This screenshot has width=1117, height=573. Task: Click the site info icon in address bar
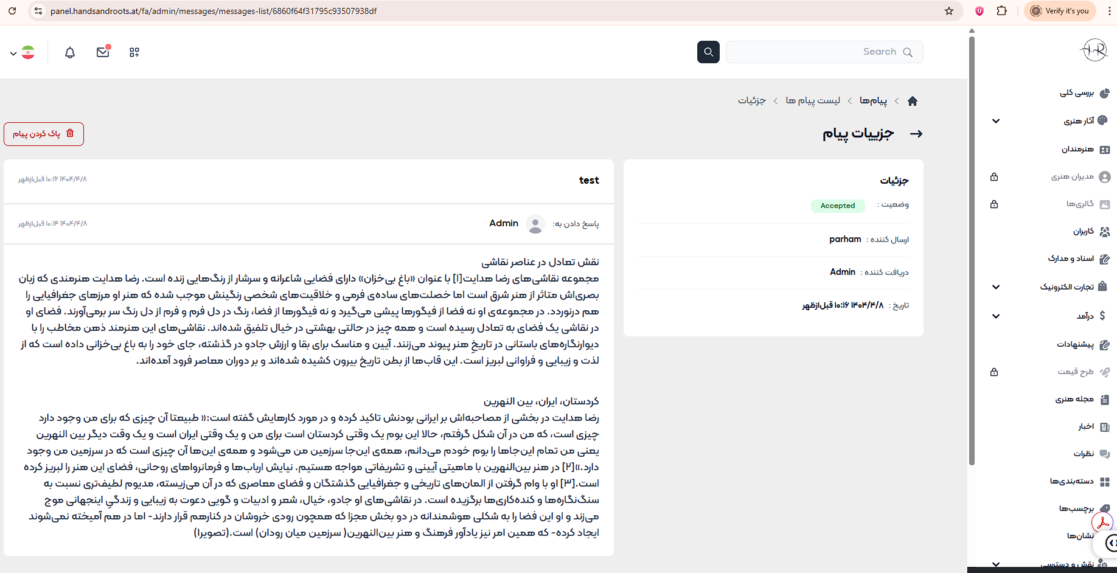pyautogui.click(x=38, y=11)
